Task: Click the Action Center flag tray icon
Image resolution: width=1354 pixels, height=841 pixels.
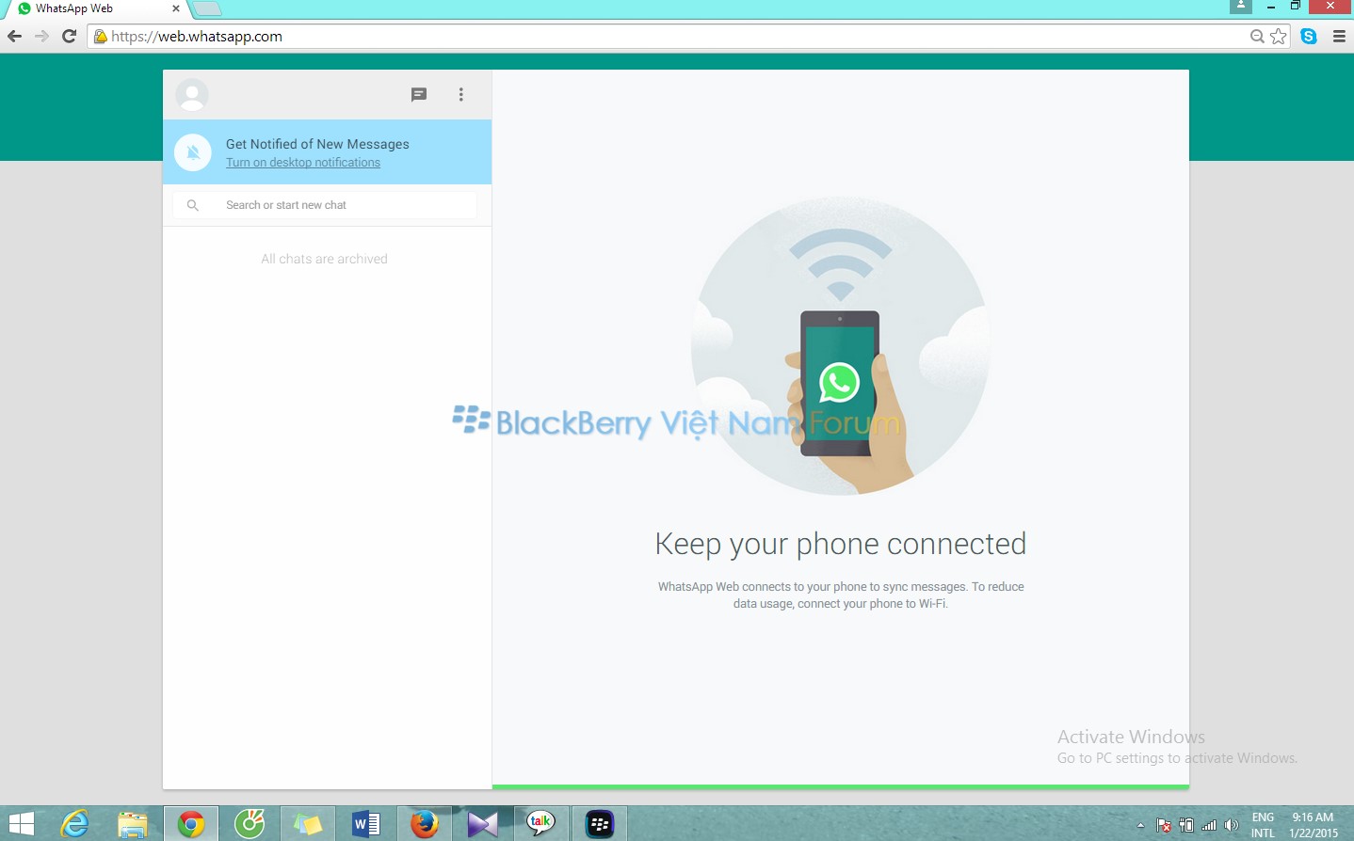Action: [1164, 826]
